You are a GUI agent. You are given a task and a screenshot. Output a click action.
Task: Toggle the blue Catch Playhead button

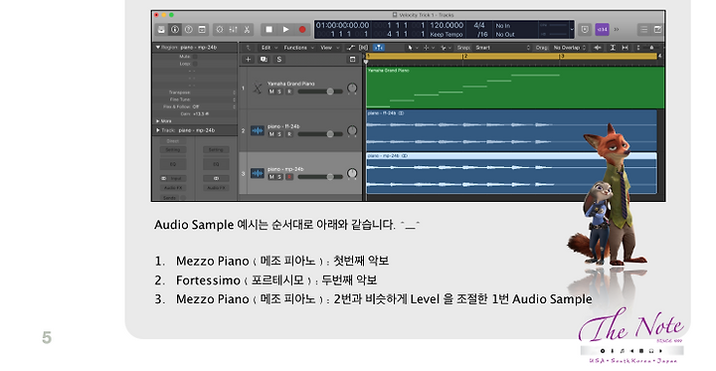[x=379, y=48]
